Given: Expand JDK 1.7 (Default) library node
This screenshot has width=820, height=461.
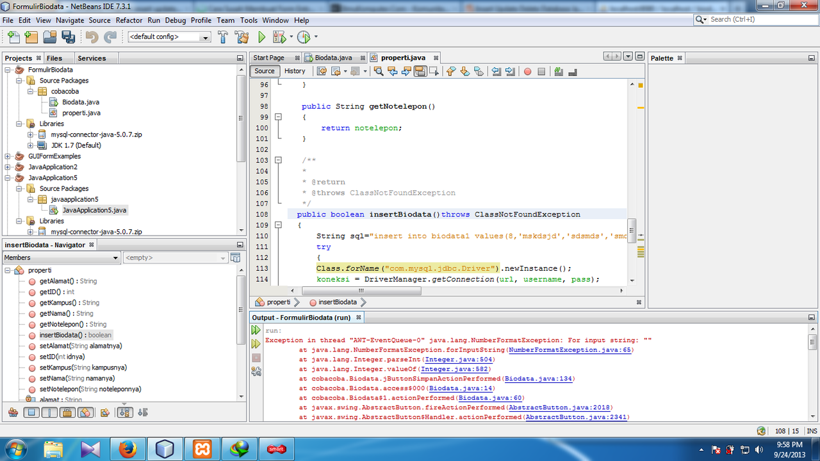Looking at the screenshot, I should [30, 145].
